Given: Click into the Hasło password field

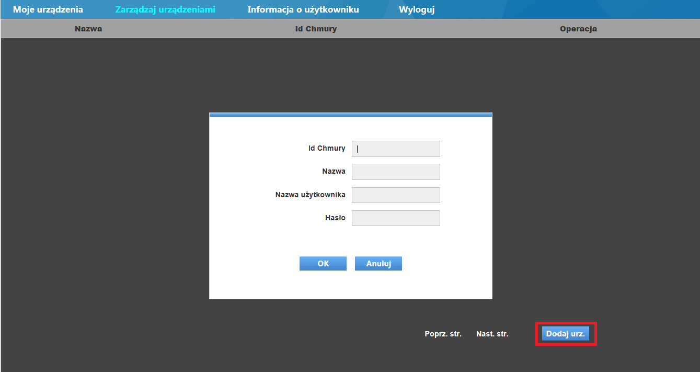Looking at the screenshot, I should (x=396, y=218).
